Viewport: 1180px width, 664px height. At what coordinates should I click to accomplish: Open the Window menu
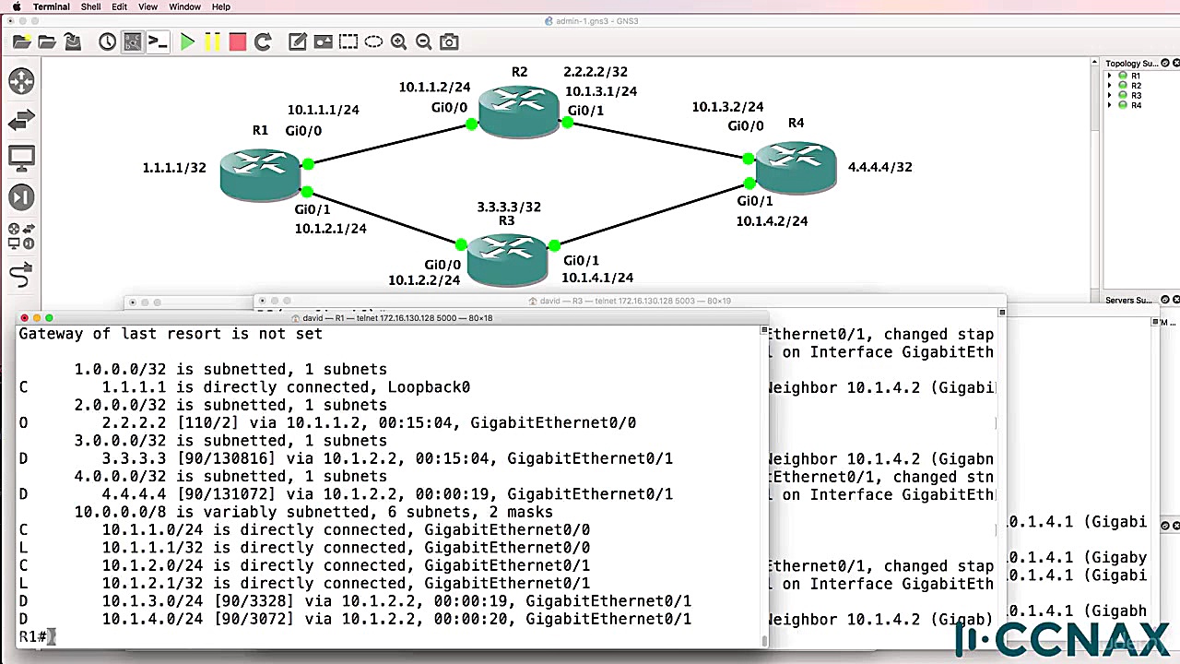click(184, 6)
